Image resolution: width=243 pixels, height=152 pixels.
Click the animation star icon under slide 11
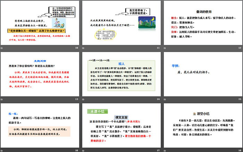[x=83, y=48]
